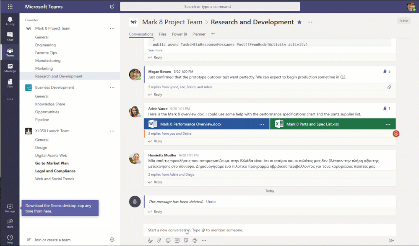Expand the code snippet with See more
The image size is (419, 246).
click(x=155, y=50)
